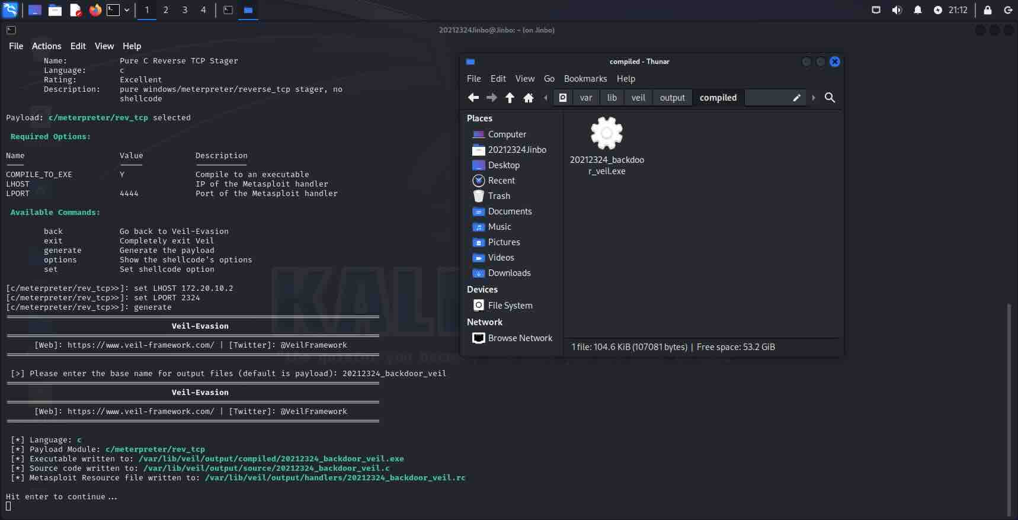This screenshot has width=1018, height=520.
Task: Select the 20212324_backdoor_veil.exe file
Action: (607, 146)
